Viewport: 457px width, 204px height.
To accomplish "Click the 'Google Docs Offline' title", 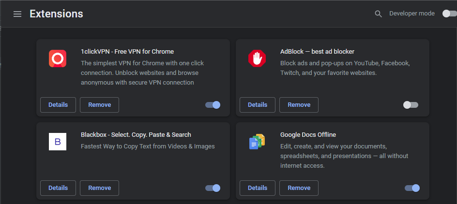I will [308, 135].
